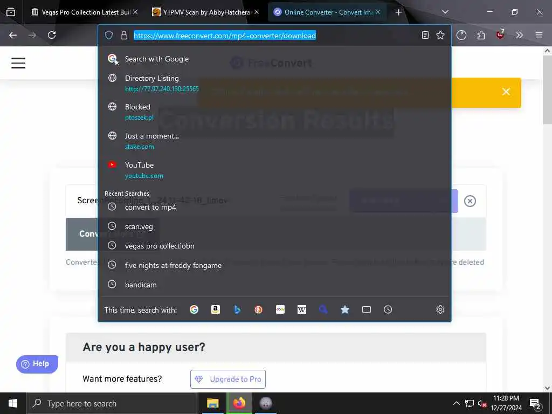Pick five nights at freddy fangame search
Image resolution: width=552 pixels, height=414 pixels.
pyautogui.click(x=274, y=265)
